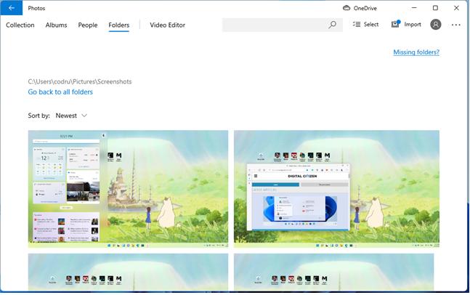The image size is (470, 295).
Task: Minimize the Photos window
Action: pyautogui.click(x=414, y=8)
